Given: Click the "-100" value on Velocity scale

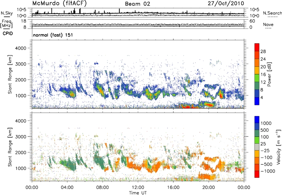Looking at the screenshot, I should [x=266, y=157].
